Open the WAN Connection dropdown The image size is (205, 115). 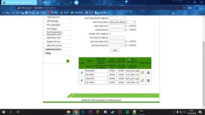point(122,22)
